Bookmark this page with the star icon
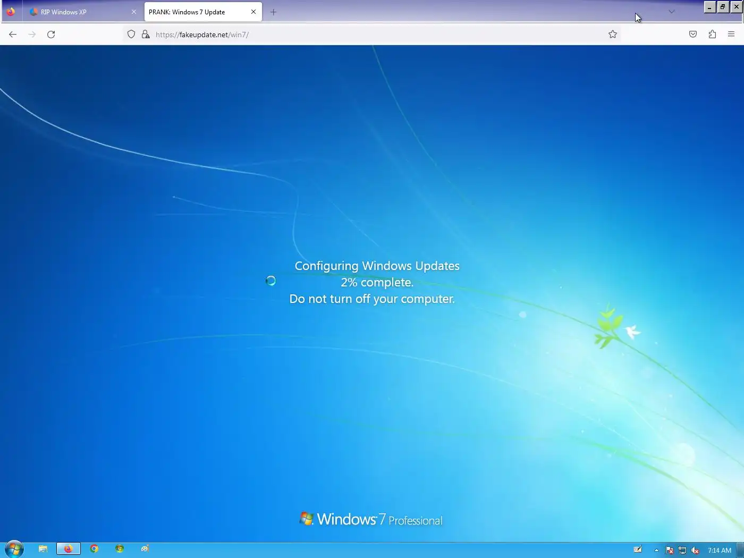Screen dimensions: 744x558 click(x=613, y=35)
